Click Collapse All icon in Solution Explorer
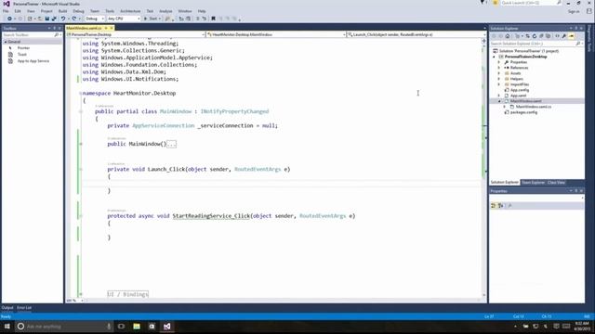The image size is (595, 334). 541,36
